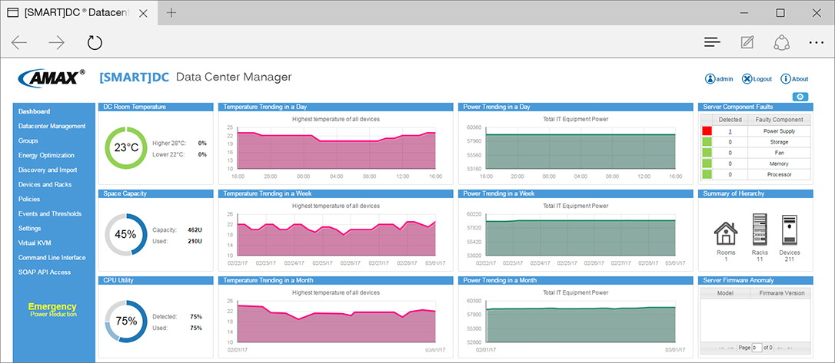
Task: Go to last page in firmware anomaly pager
Action: [x=789, y=348]
